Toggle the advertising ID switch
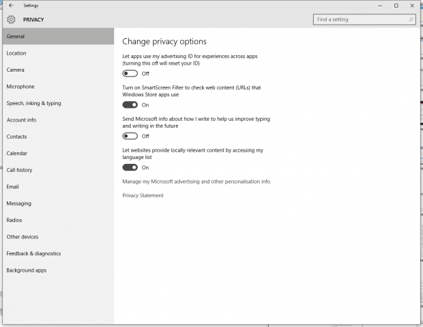The image size is (423, 327). 130,74
